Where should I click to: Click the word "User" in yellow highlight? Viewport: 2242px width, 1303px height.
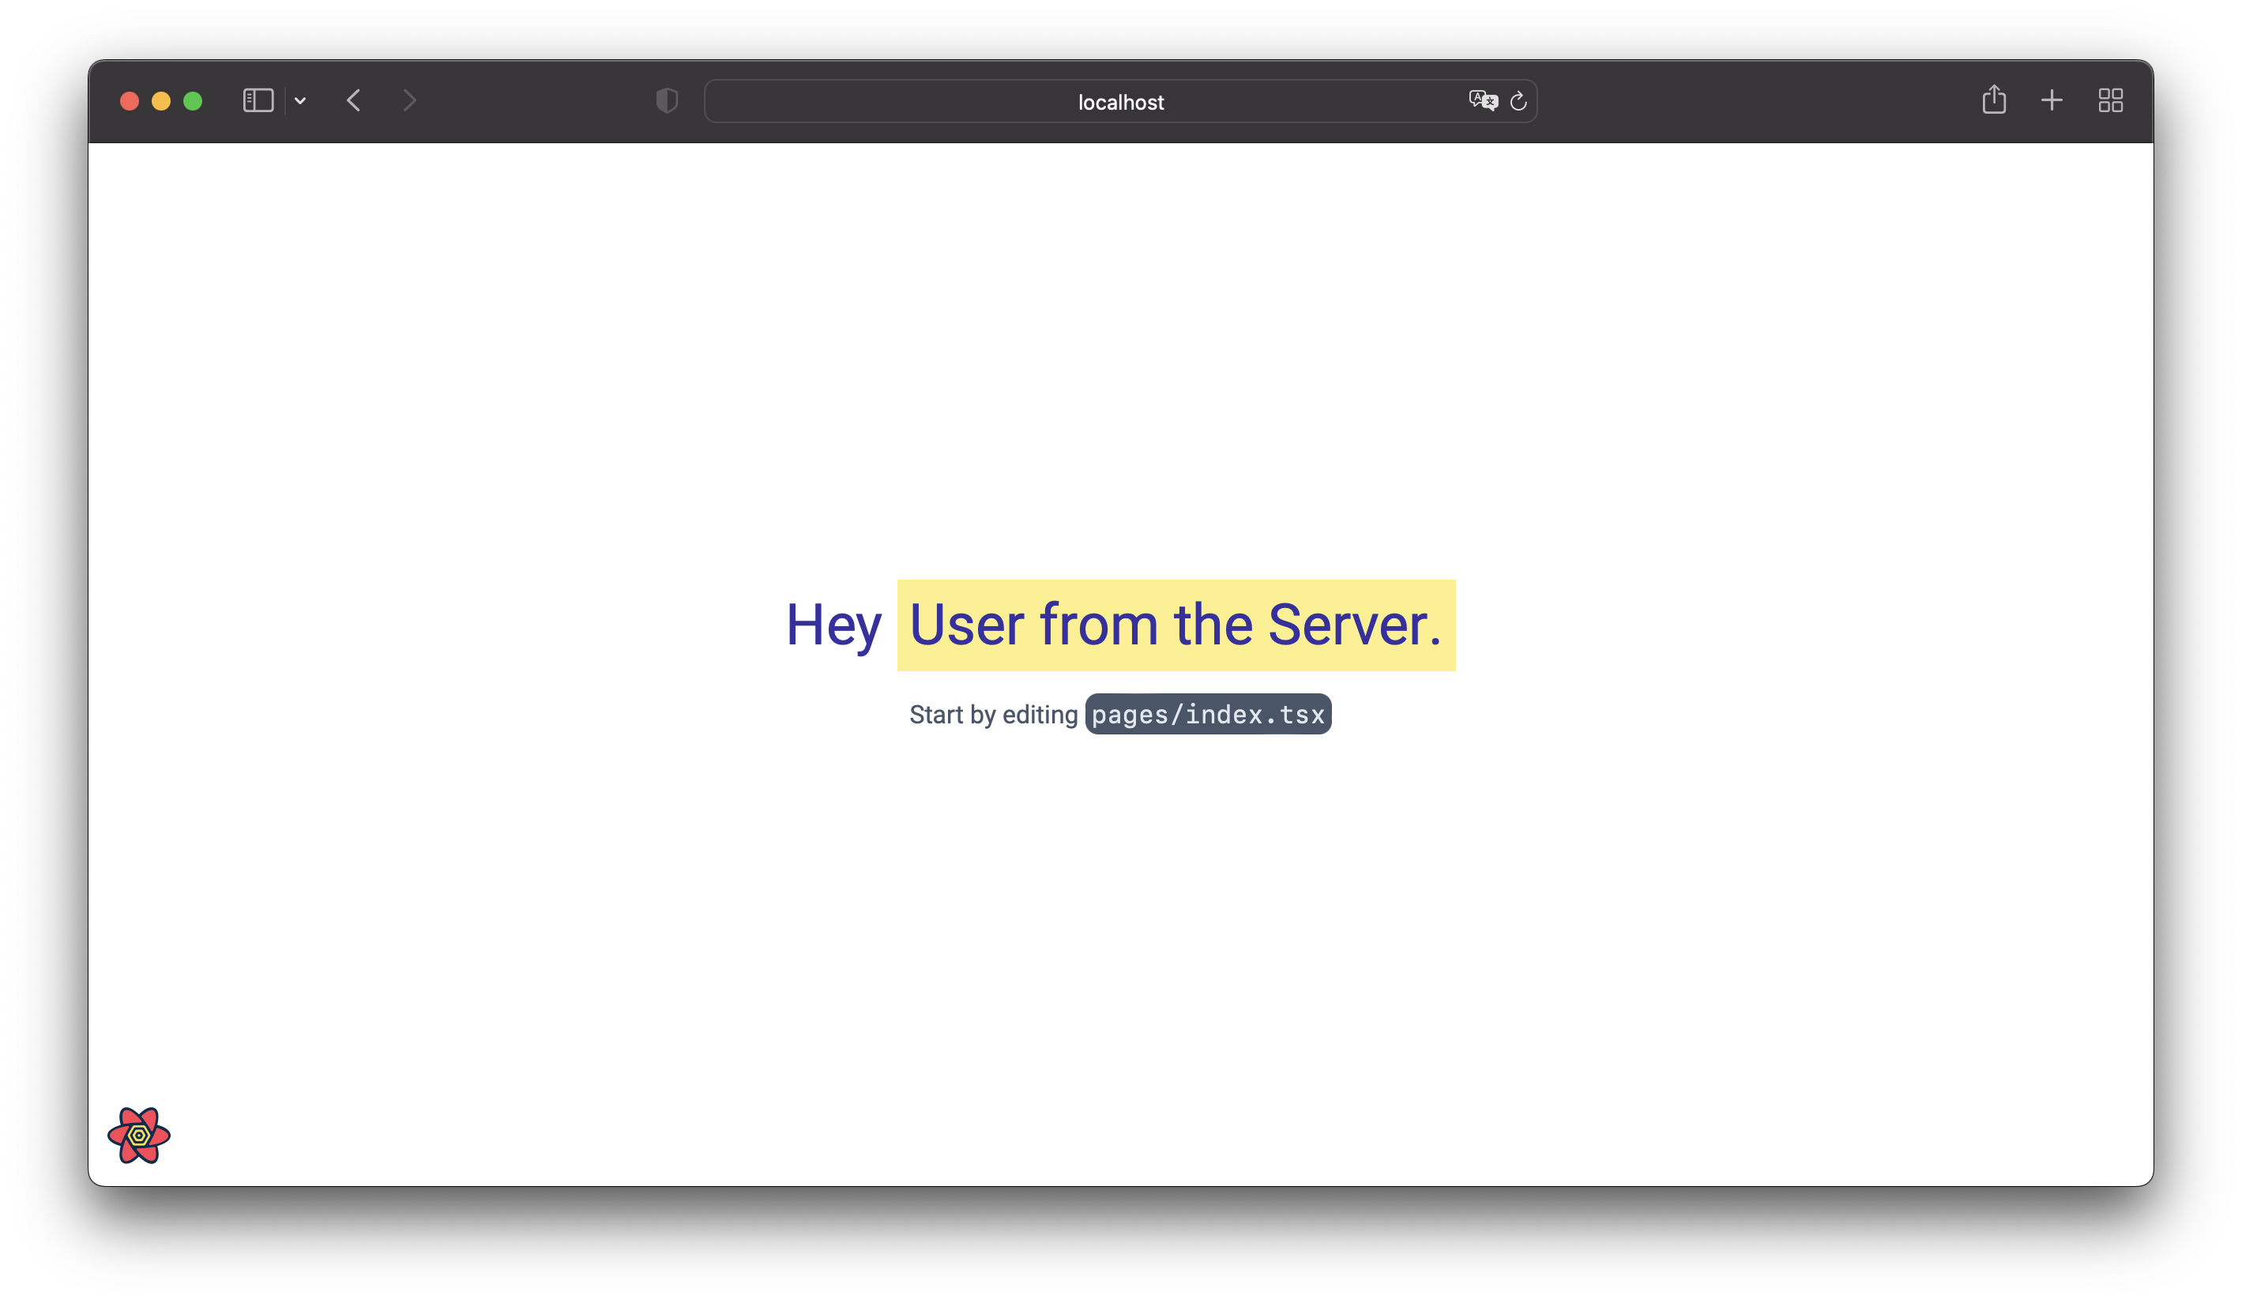point(966,625)
